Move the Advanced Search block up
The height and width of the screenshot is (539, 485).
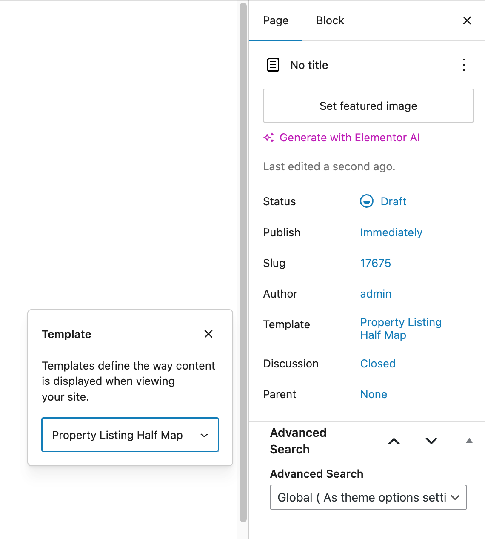click(x=394, y=442)
